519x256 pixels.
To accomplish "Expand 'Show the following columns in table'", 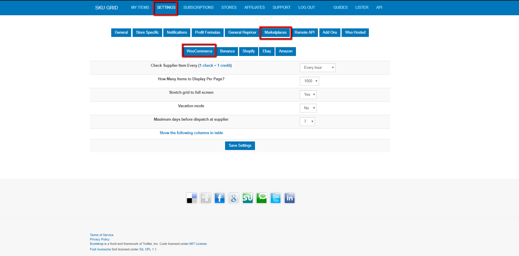I will 191,133.
